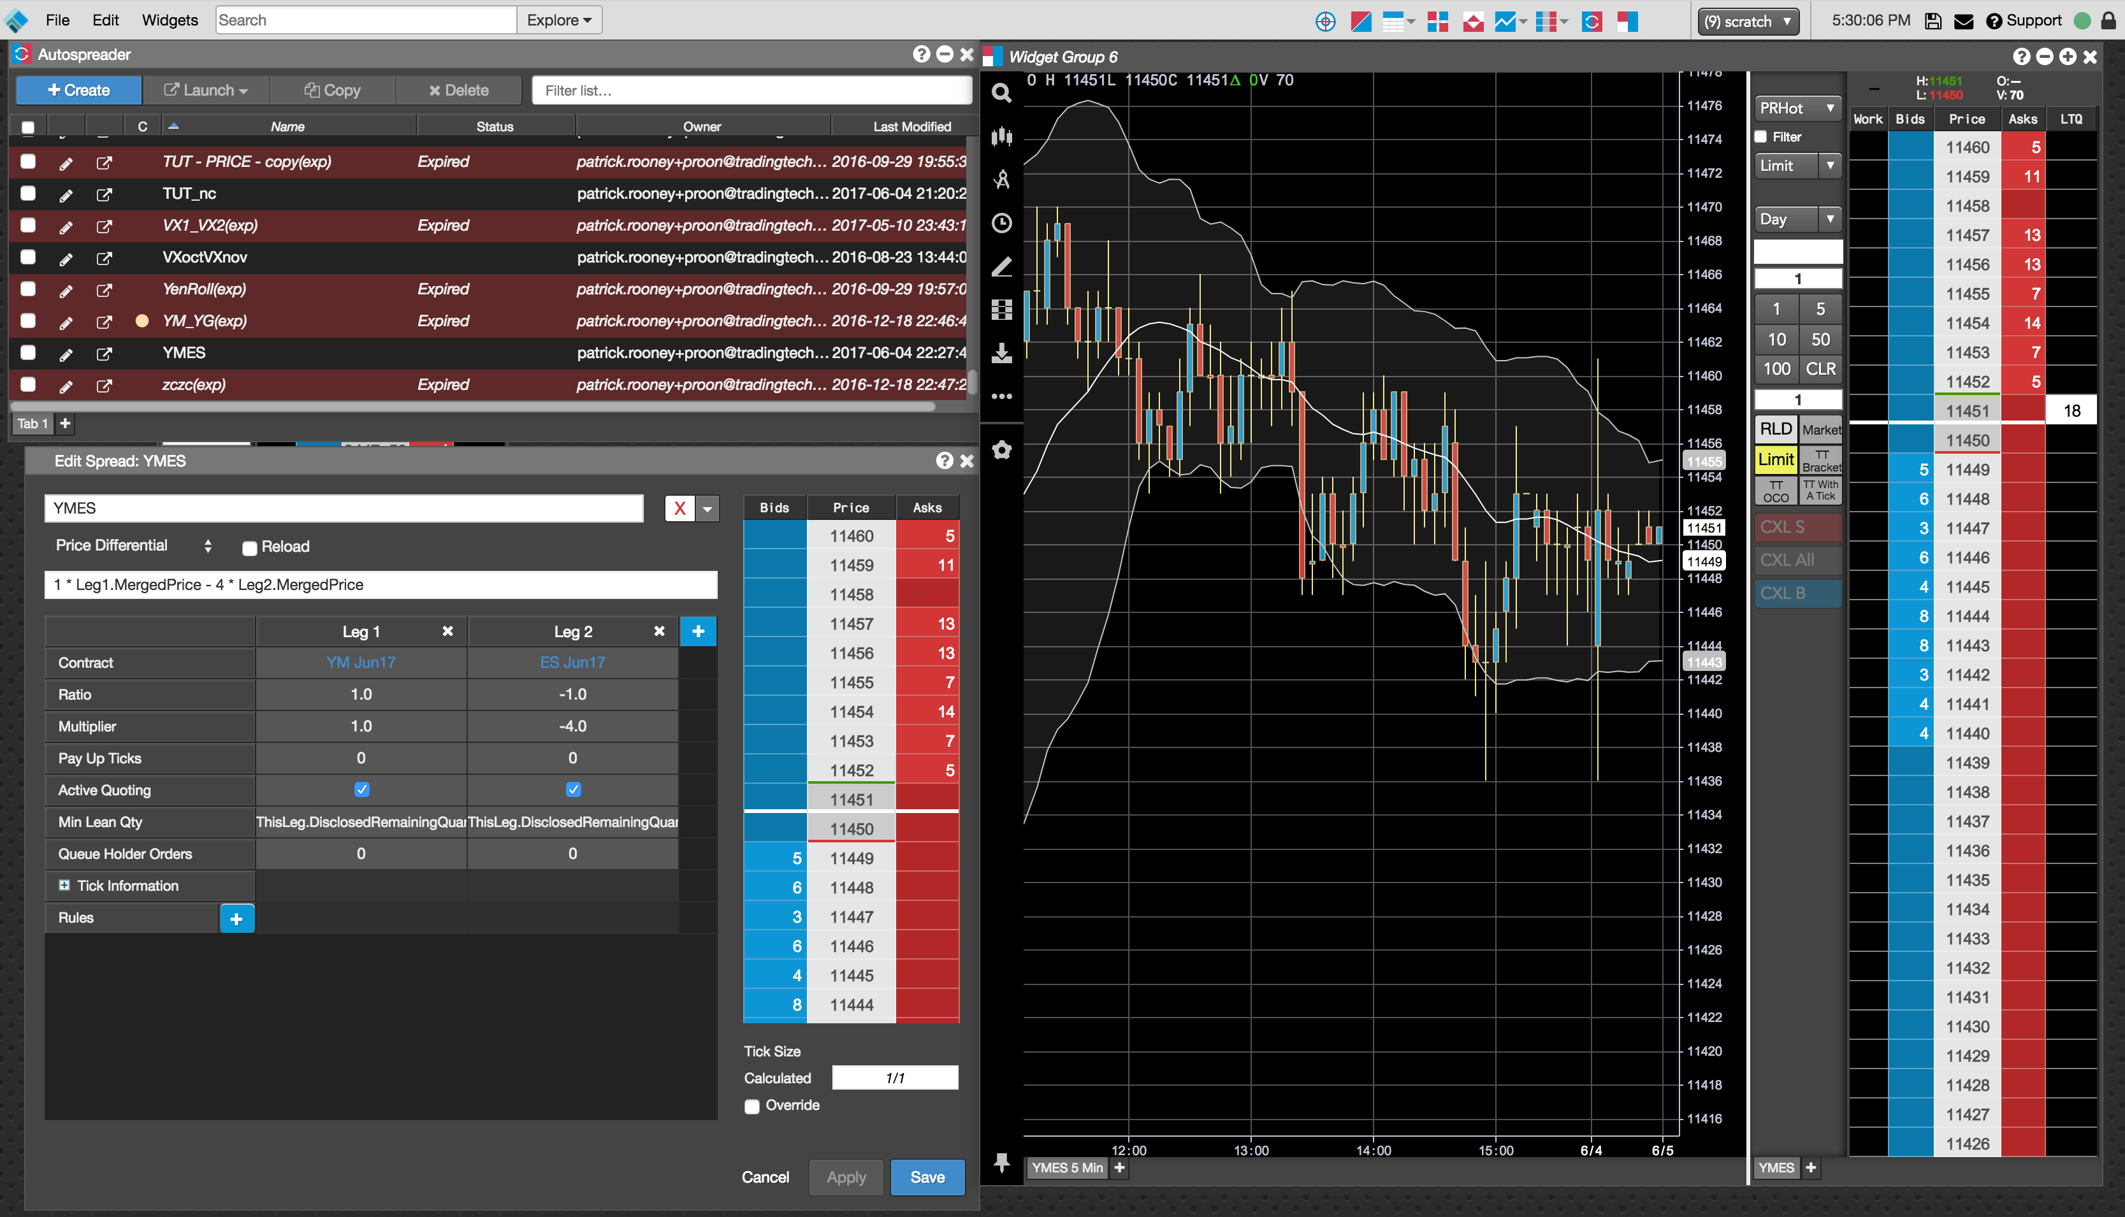The image size is (2125, 1217).
Task: Toggle the Filter checkbox in order panel
Action: [x=1760, y=137]
